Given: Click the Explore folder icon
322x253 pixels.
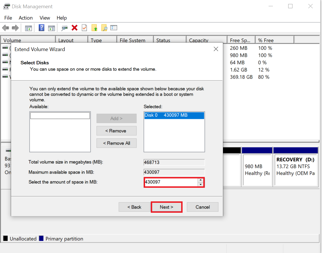Looking at the screenshot, I should point(104,28).
